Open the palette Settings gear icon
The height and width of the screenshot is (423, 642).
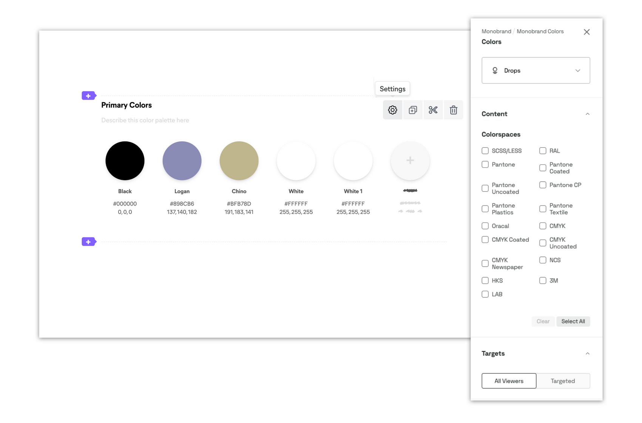(393, 110)
